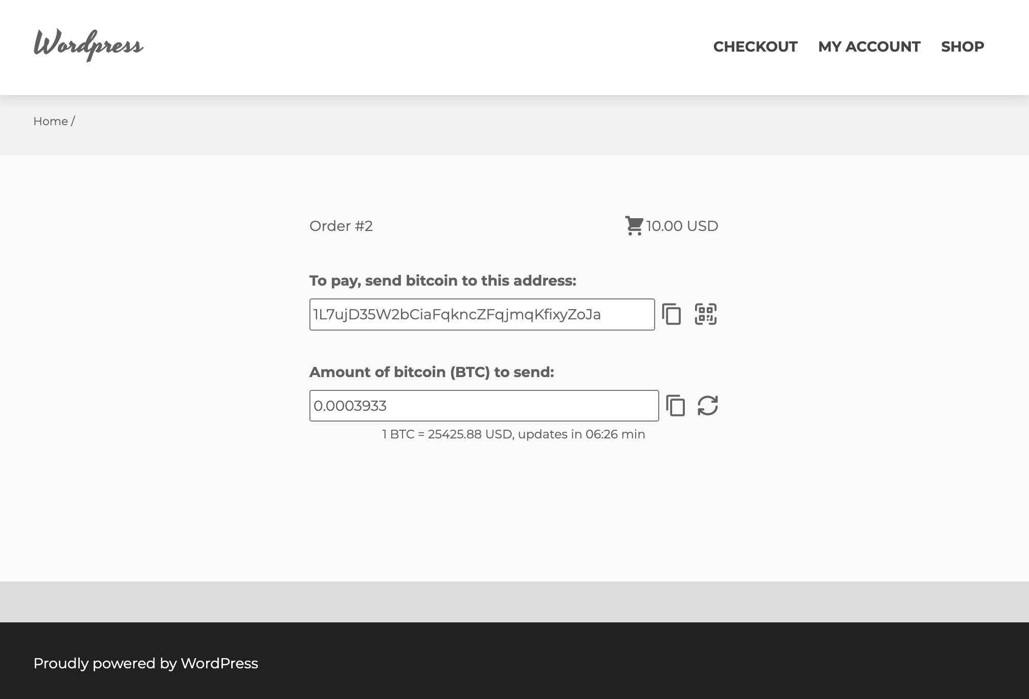Copy the BTC amount to clipboard
The height and width of the screenshot is (699, 1029).
(x=675, y=406)
